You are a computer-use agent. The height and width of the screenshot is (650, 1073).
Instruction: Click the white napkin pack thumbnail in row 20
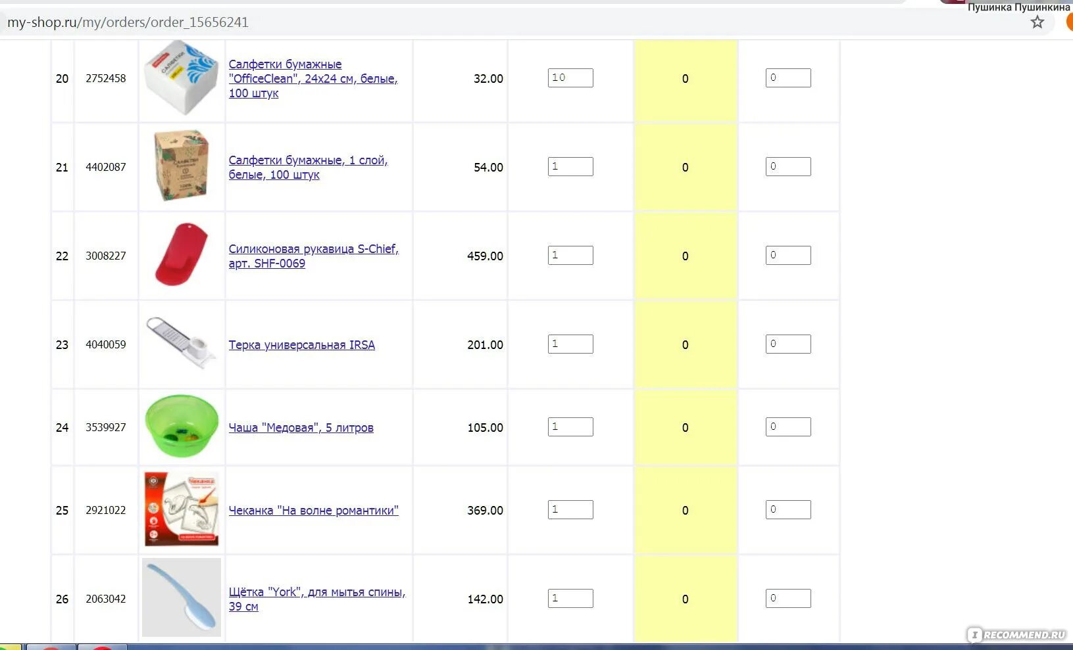click(x=182, y=78)
